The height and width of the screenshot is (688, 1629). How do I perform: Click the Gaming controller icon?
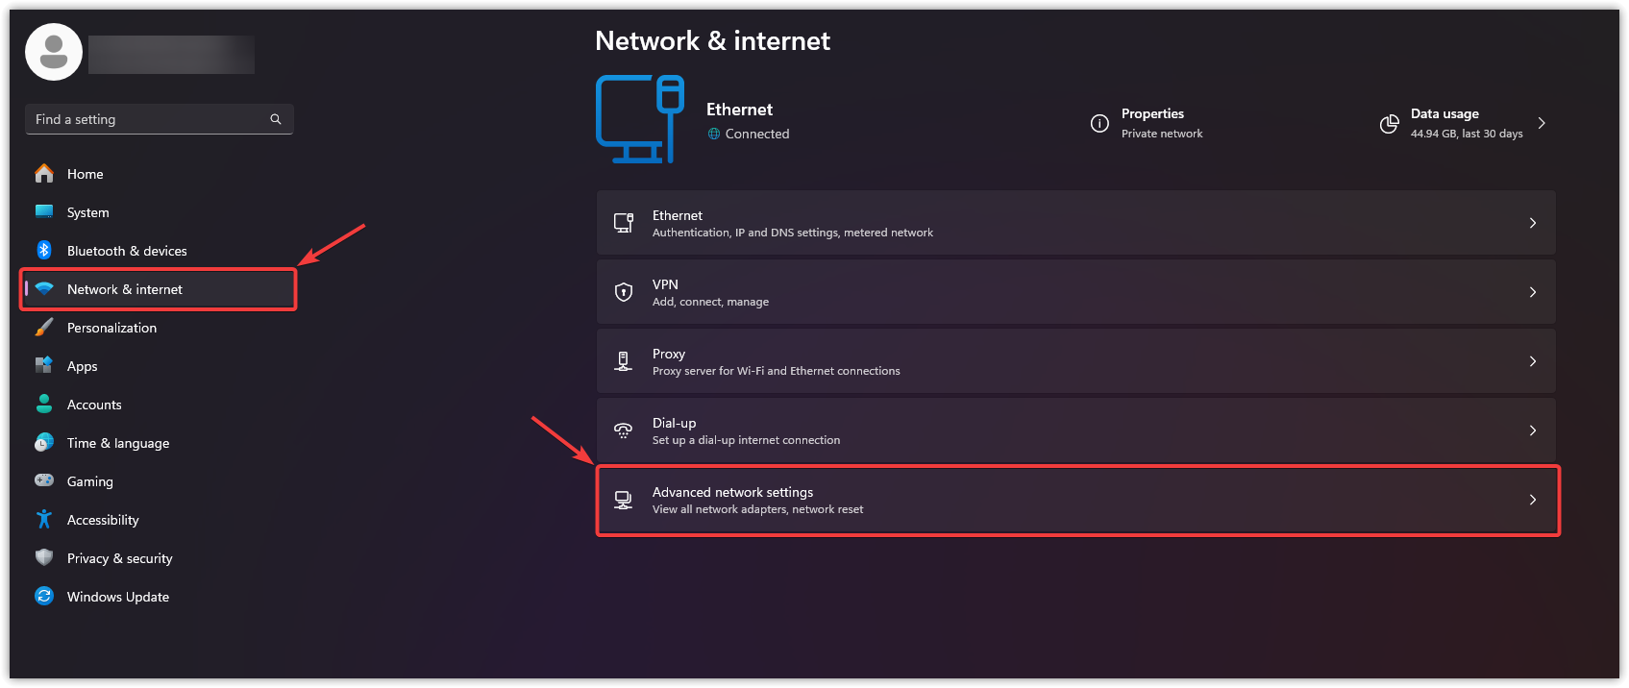click(x=44, y=480)
